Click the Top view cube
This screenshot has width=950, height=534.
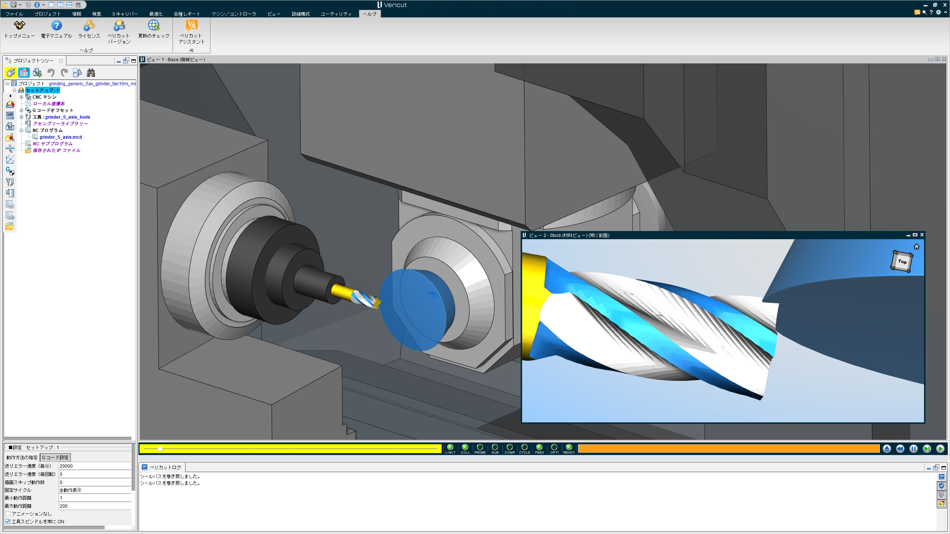tap(902, 261)
